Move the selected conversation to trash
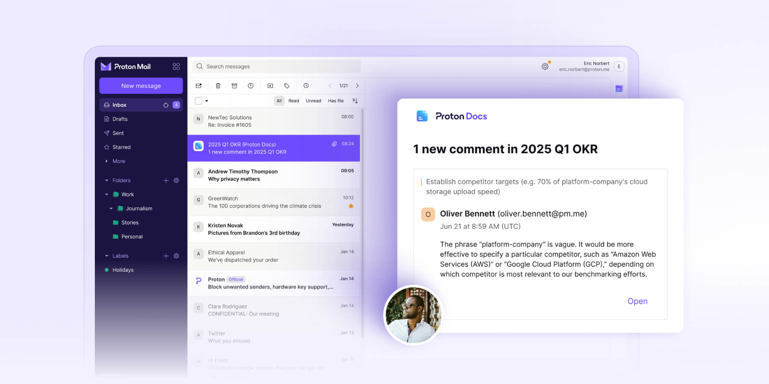This screenshot has height=384, width=769. 218,85
